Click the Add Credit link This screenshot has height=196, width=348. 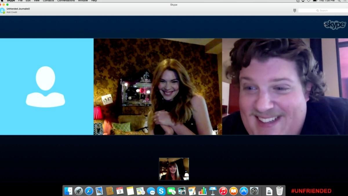coord(12,12)
